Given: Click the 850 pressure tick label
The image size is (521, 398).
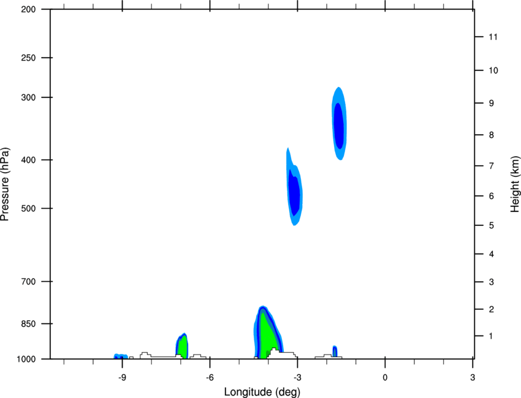Looking at the screenshot, I should [x=28, y=324].
